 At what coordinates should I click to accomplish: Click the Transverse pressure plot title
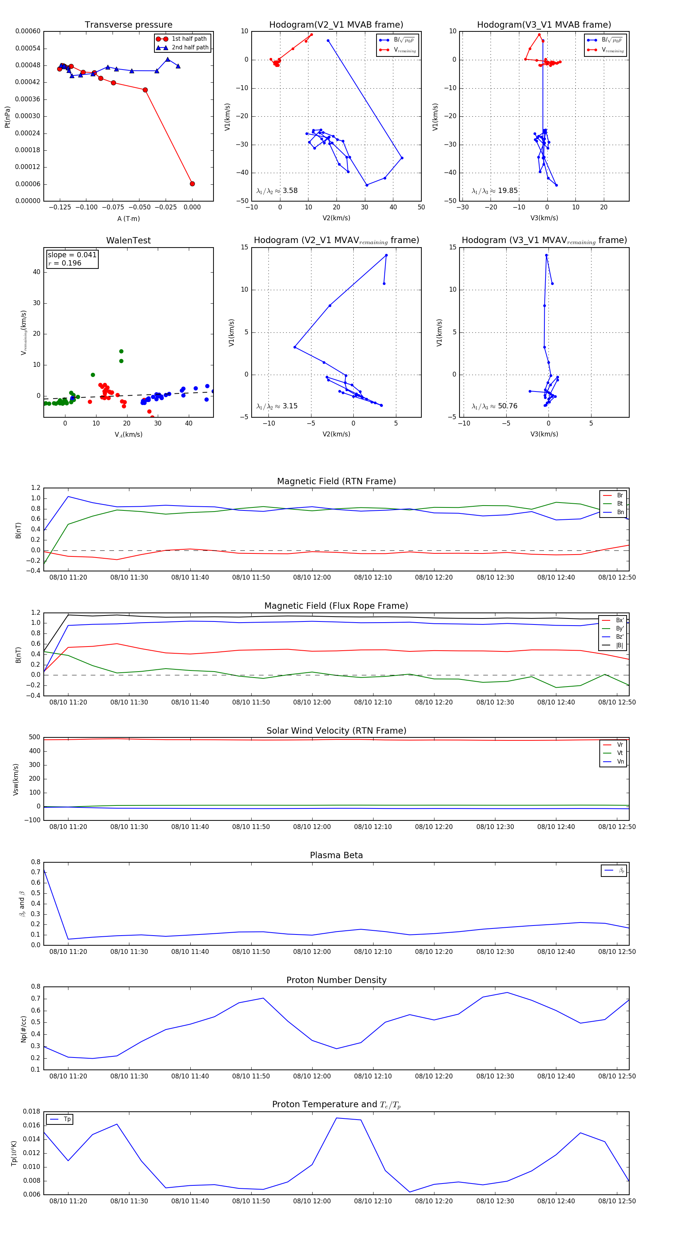(x=128, y=24)
